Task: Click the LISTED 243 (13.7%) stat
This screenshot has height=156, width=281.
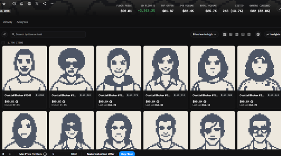Action: pyautogui.click(x=233, y=8)
